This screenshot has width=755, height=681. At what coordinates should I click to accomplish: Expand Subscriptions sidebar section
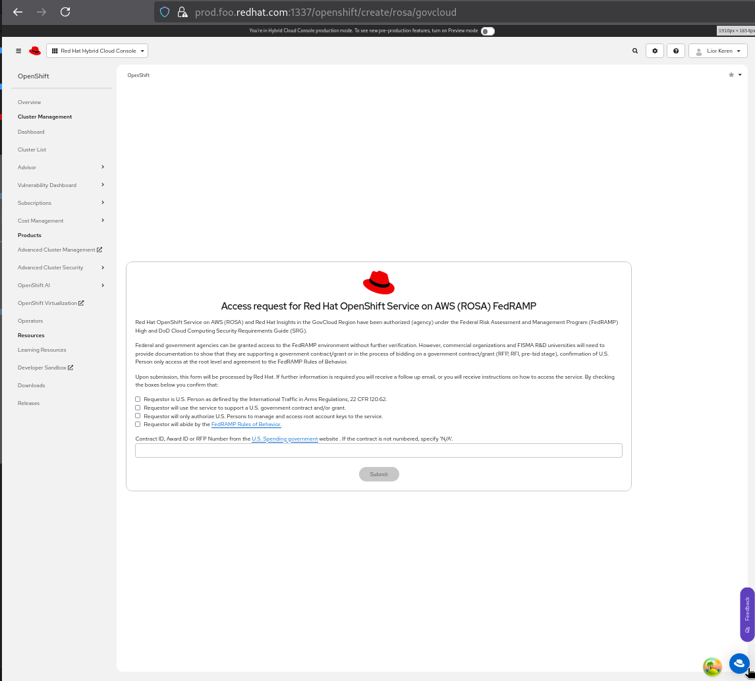click(x=61, y=203)
